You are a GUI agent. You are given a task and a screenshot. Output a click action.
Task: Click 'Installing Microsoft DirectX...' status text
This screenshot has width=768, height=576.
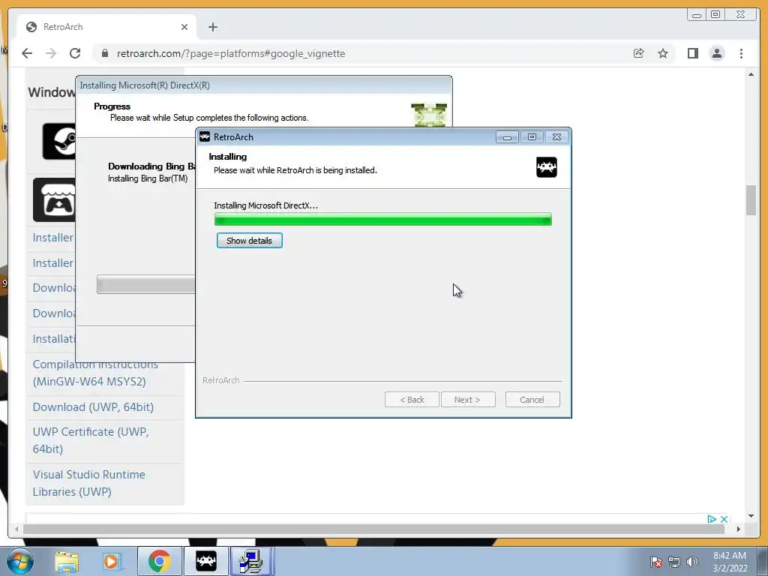point(266,205)
